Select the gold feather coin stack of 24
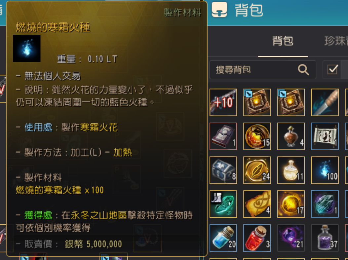This screenshot has height=260, width=348. 257,170
